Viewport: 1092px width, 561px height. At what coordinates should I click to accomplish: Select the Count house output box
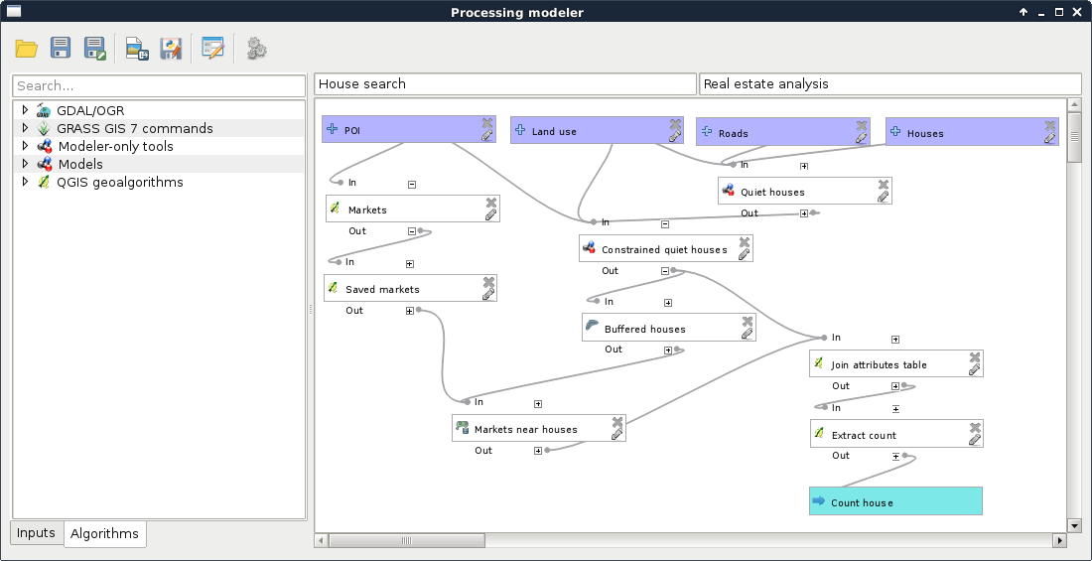click(x=895, y=501)
